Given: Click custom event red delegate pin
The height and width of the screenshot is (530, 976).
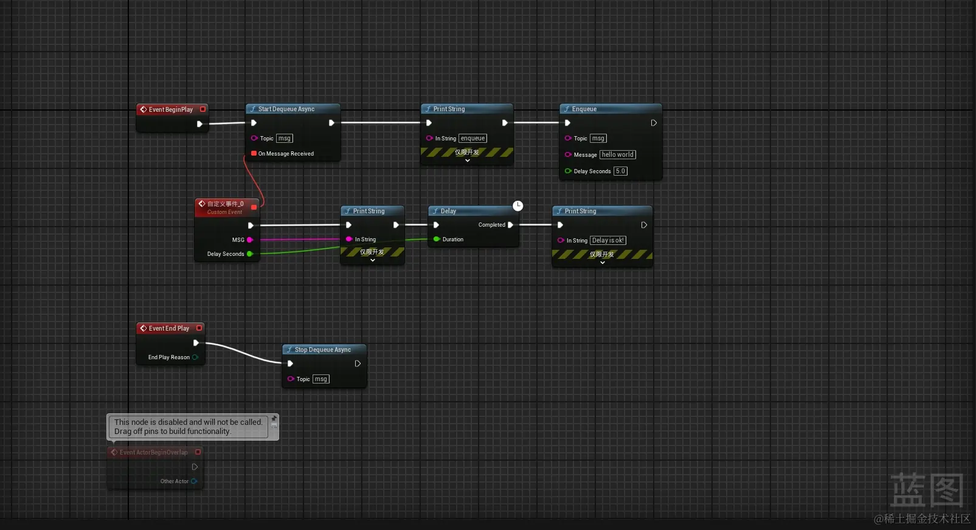Looking at the screenshot, I should click(254, 207).
